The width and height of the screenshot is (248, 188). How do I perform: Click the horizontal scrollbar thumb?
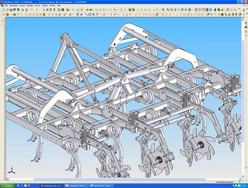tap(120, 179)
